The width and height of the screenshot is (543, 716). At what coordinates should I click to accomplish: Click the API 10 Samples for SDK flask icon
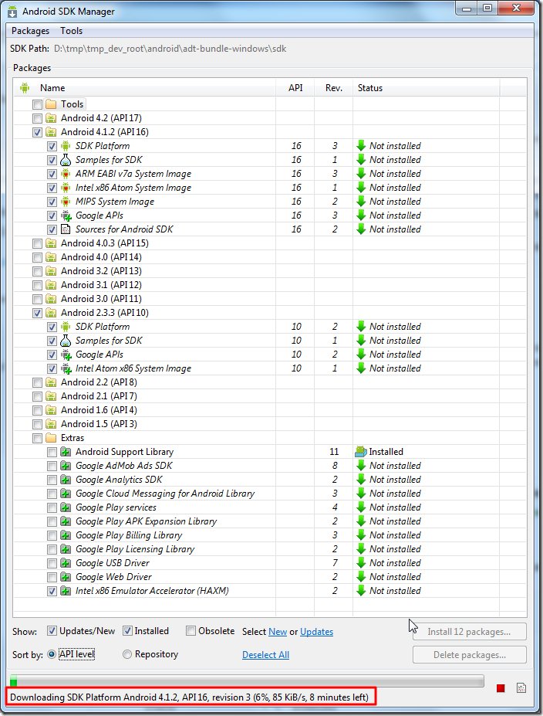(66, 341)
